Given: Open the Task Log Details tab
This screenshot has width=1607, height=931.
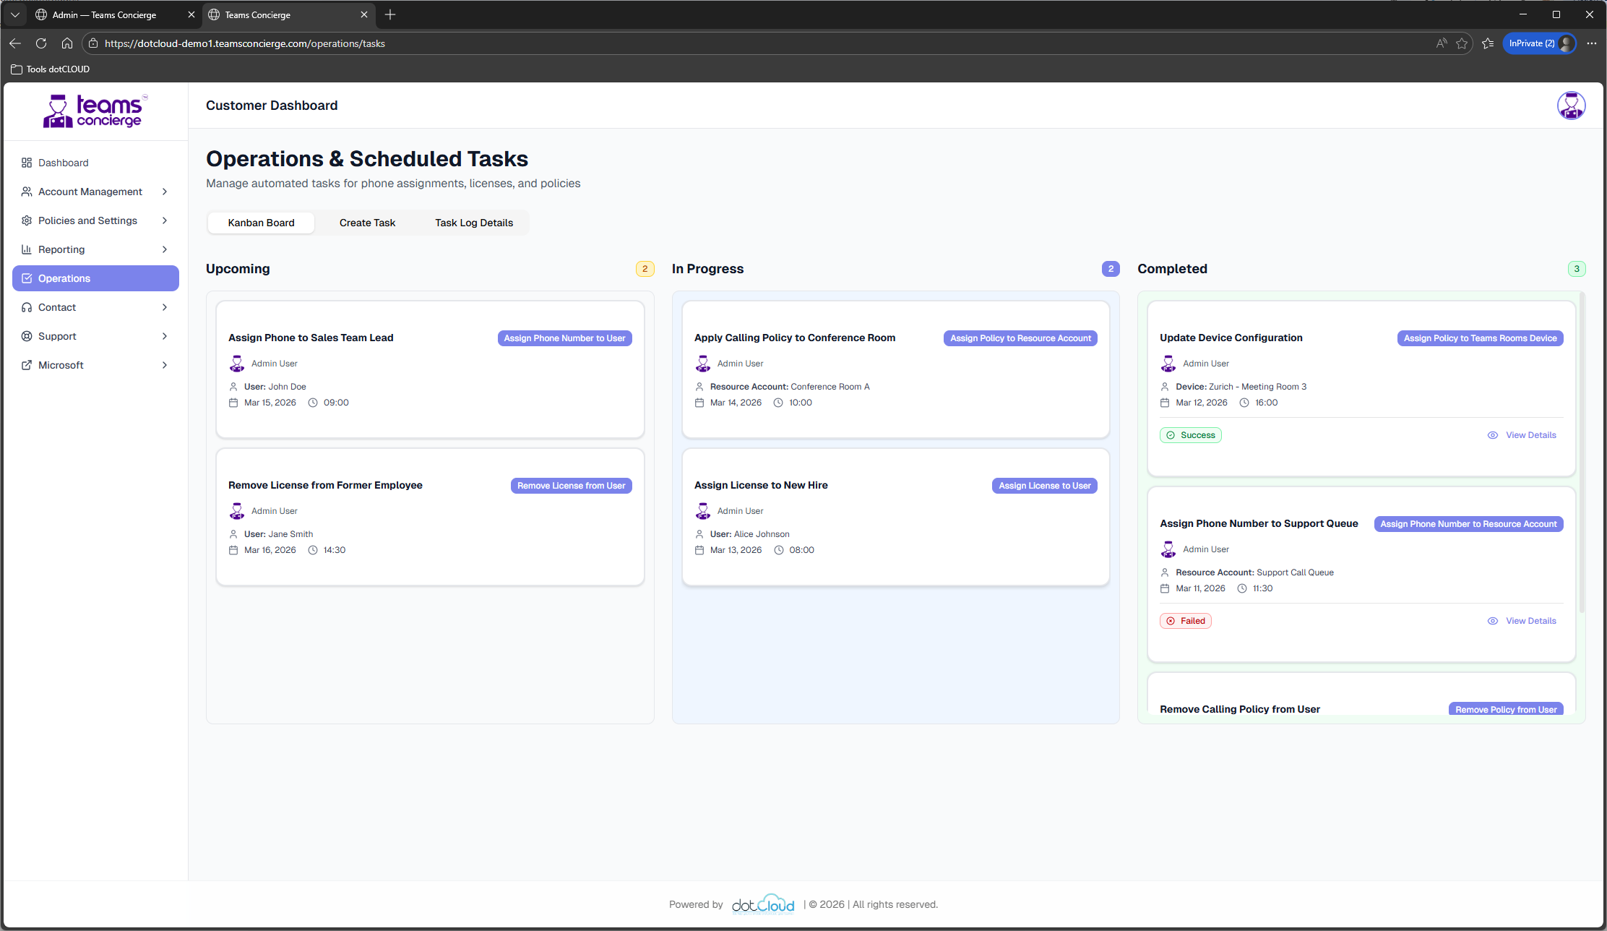Looking at the screenshot, I should pyautogui.click(x=473, y=223).
